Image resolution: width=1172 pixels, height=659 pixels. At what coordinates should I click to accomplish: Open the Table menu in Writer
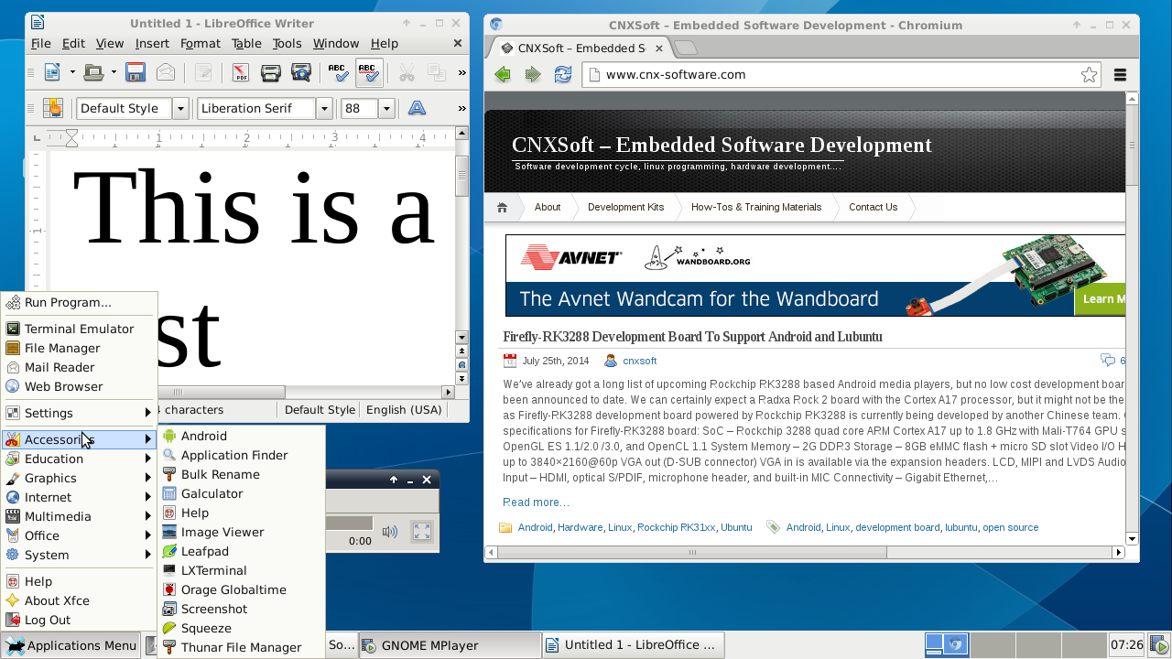[x=246, y=43]
